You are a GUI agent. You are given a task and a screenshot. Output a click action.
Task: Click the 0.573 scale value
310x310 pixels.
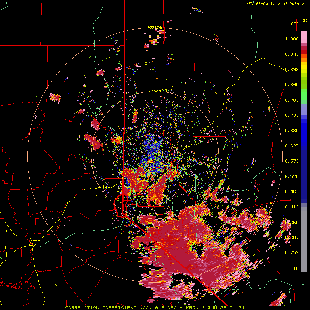[x=292, y=161]
